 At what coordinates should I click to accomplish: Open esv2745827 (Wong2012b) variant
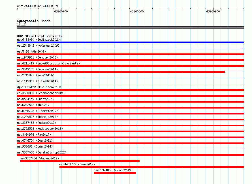[36, 75]
